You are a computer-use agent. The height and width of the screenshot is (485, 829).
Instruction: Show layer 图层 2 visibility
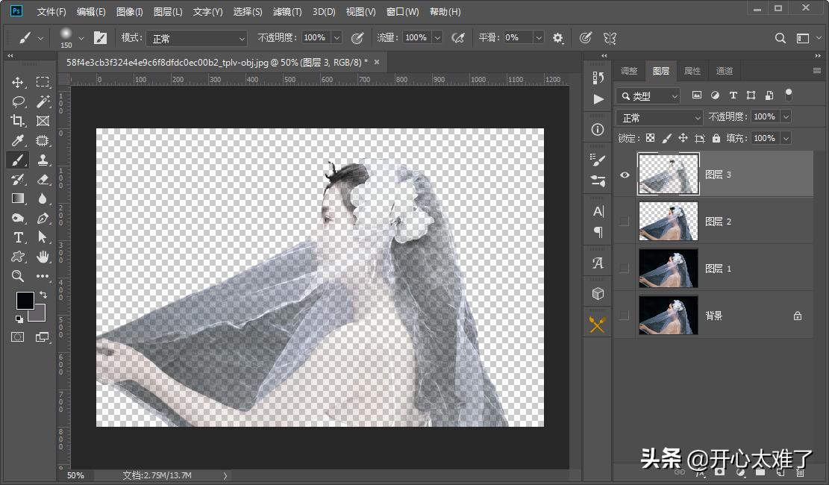(625, 222)
